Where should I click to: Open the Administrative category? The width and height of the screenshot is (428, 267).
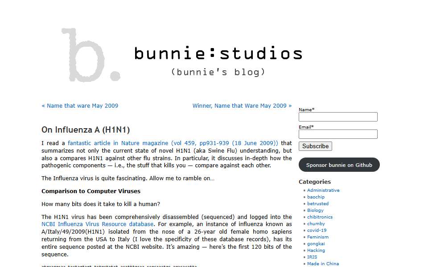pyautogui.click(x=323, y=190)
